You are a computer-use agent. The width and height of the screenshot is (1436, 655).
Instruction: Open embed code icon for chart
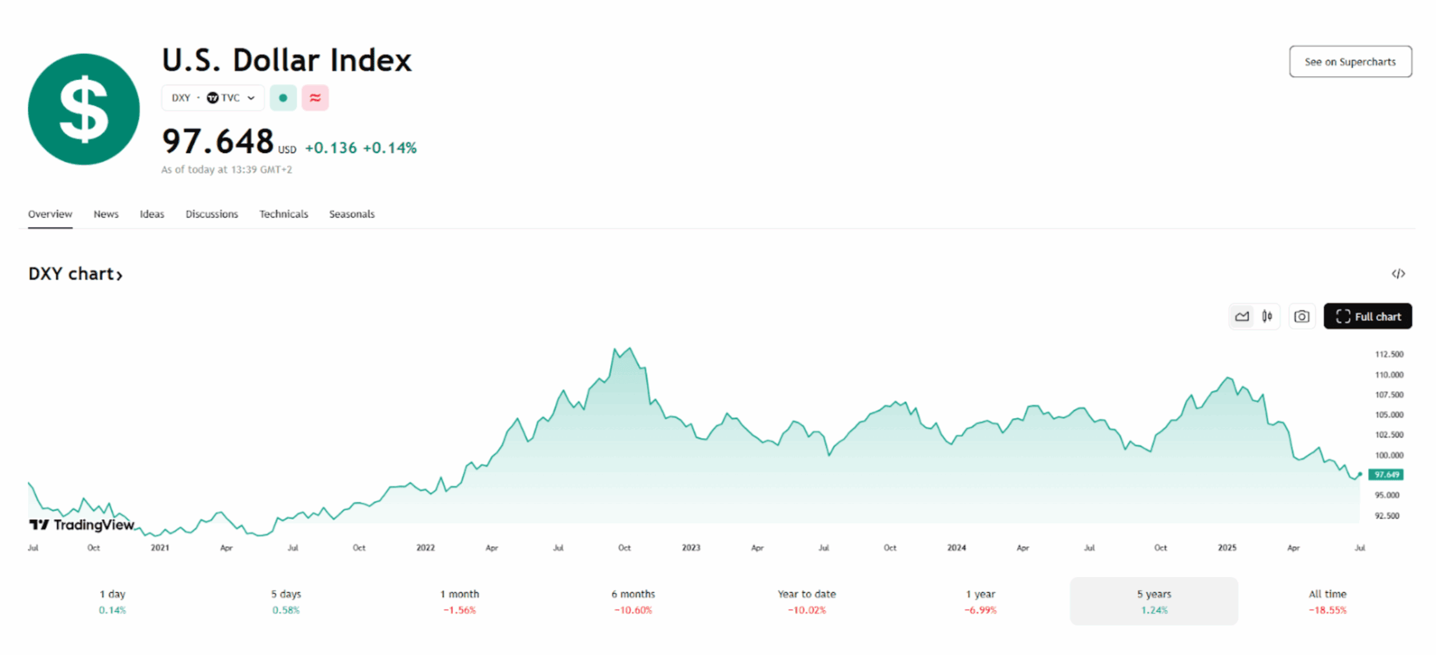[1398, 274]
